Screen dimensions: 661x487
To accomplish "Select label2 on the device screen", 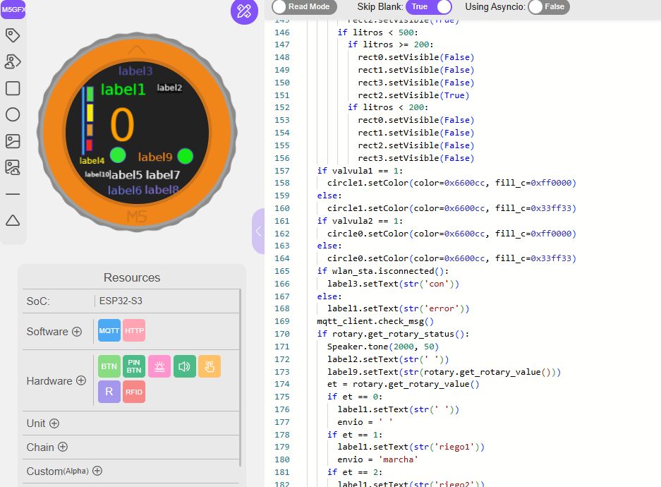I will coord(169,88).
